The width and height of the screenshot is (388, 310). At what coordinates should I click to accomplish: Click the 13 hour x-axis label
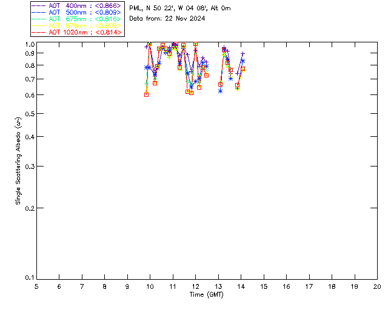coord(218,286)
